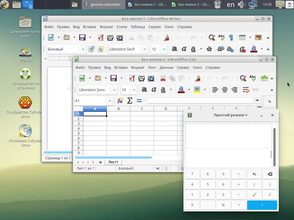Open Function Wizard in Calc formula bar
The height and width of the screenshot is (220, 294).
120,100
